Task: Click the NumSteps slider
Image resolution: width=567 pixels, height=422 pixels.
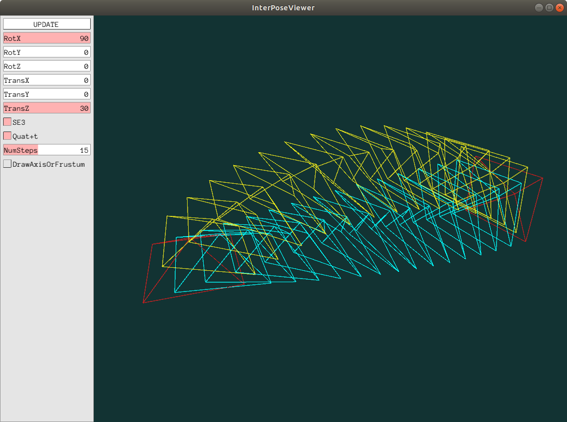Action: (47, 150)
